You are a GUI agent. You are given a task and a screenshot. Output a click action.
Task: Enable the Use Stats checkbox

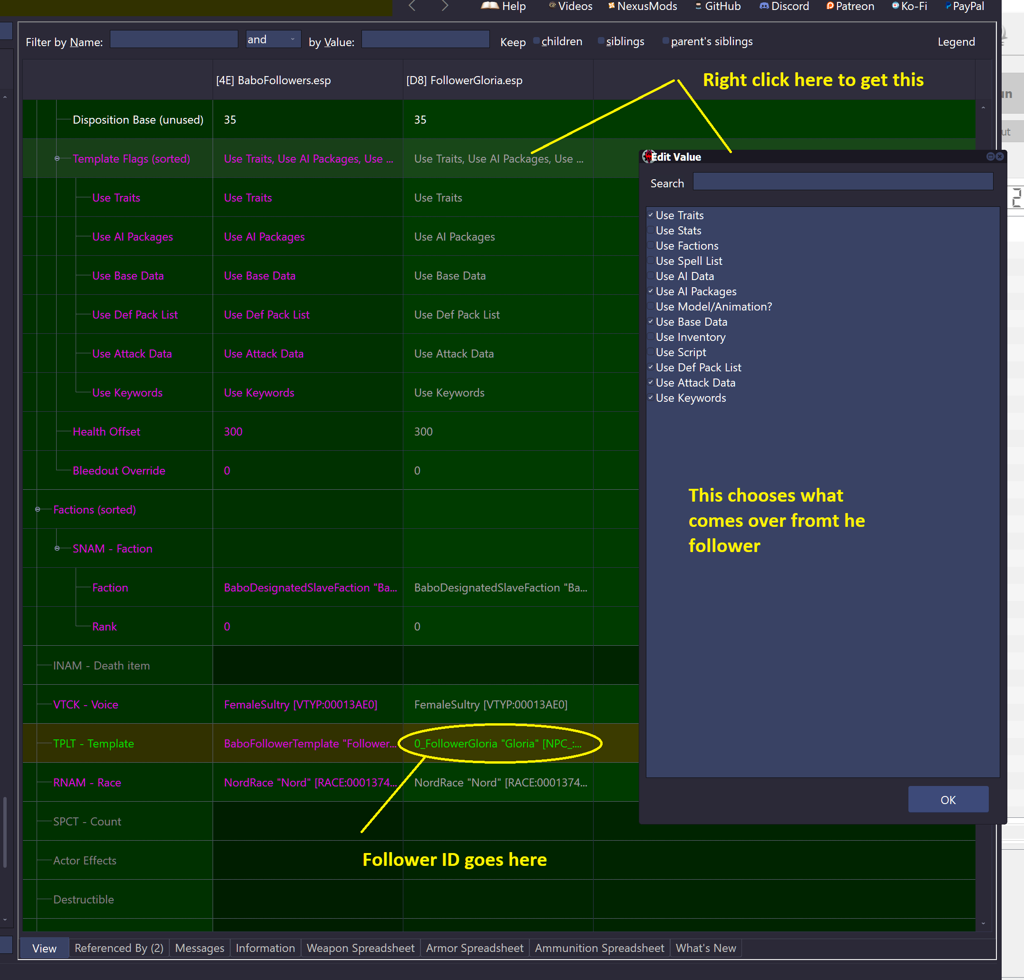[651, 230]
